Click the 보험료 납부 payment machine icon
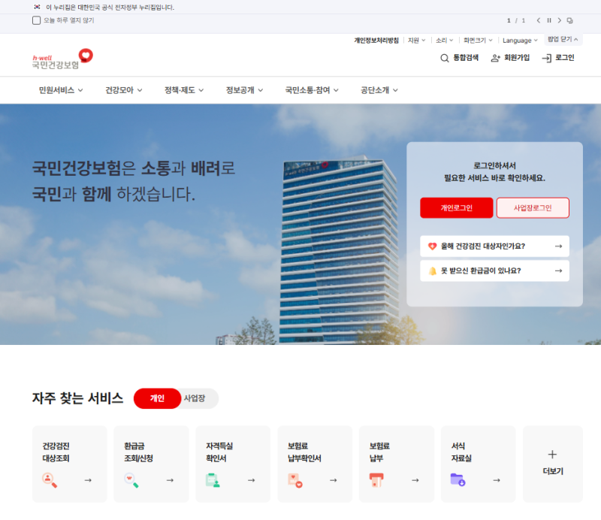 pyautogui.click(x=376, y=480)
